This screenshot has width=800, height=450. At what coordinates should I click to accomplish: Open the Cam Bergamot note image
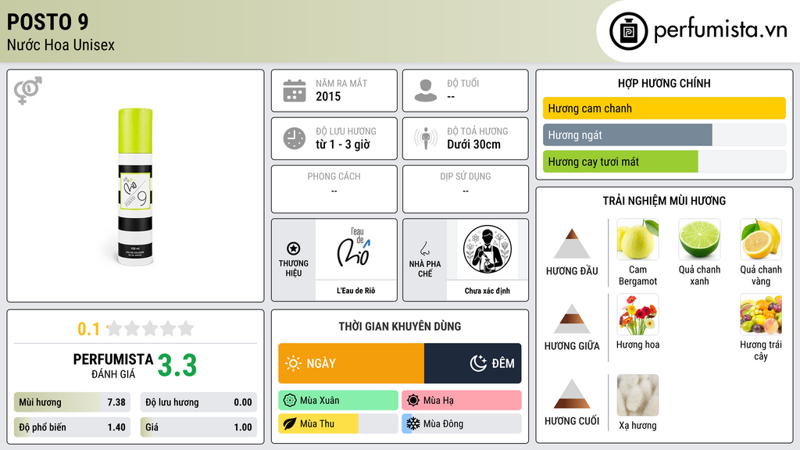[x=637, y=239]
